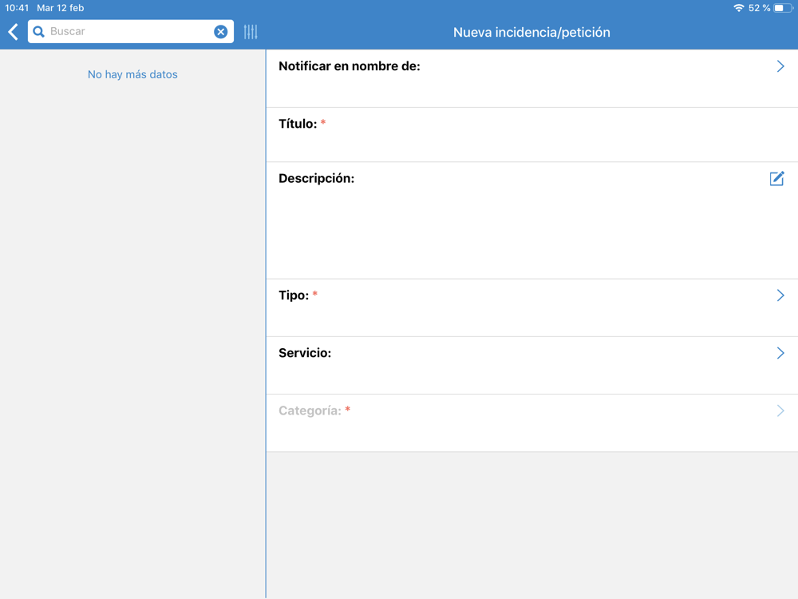The width and height of the screenshot is (798, 599).
Task: Tap the 10:41 clock in status bar
Action: coord(17,8)
